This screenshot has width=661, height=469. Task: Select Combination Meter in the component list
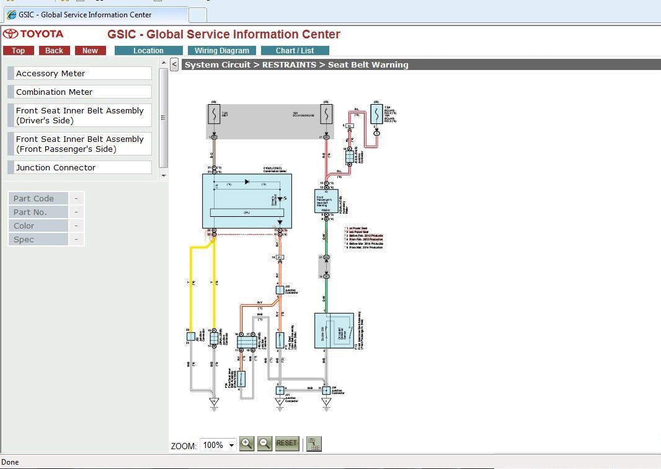[x=80, y=92]
